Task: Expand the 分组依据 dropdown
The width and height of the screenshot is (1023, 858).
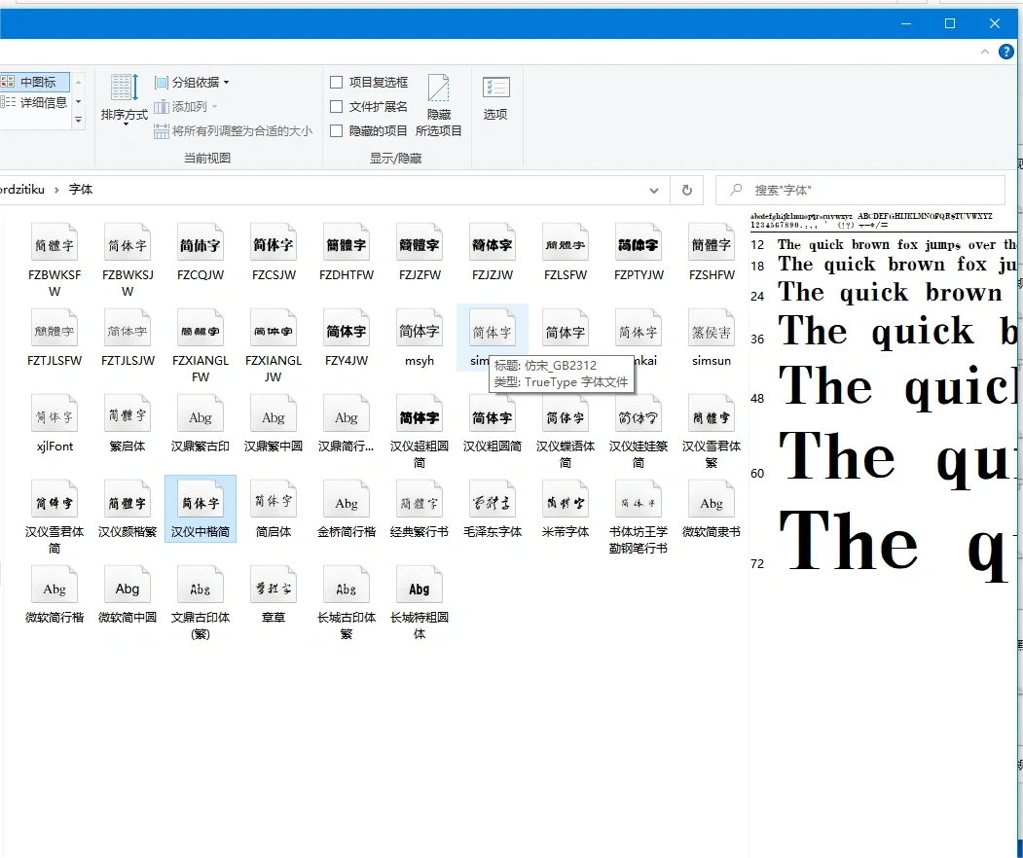Action: (199, 83)
